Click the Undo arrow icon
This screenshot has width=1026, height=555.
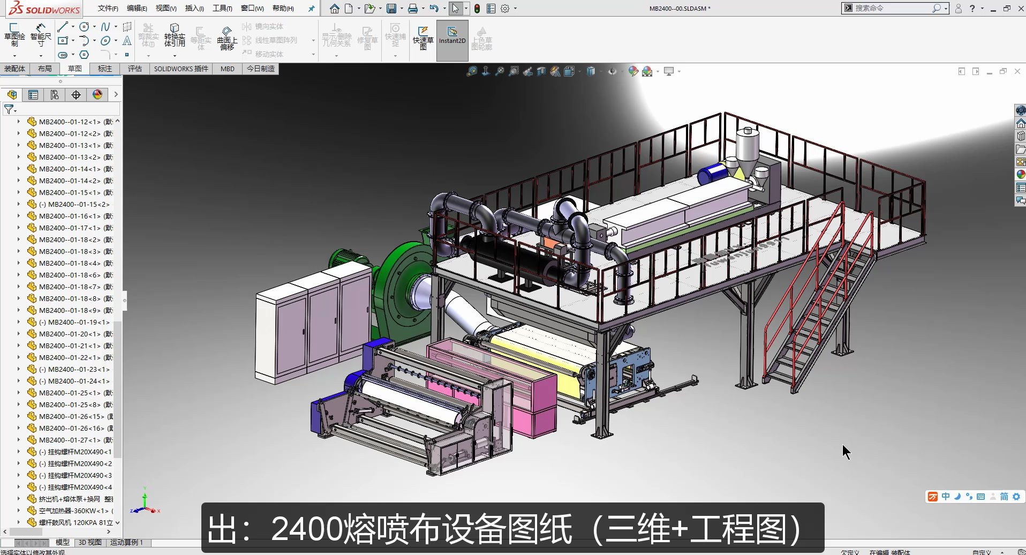coord(434,9)
